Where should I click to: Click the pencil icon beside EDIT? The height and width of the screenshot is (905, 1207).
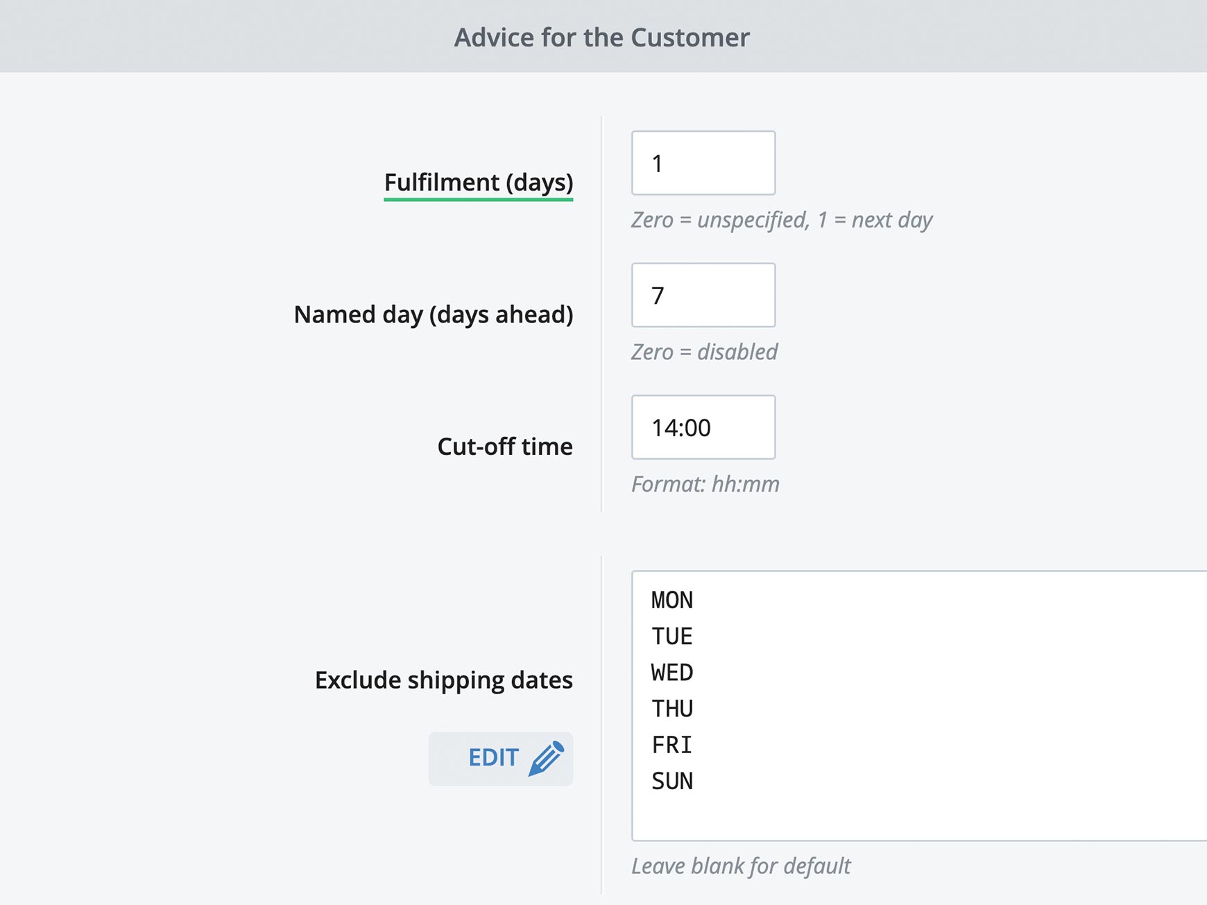[547, 758]
